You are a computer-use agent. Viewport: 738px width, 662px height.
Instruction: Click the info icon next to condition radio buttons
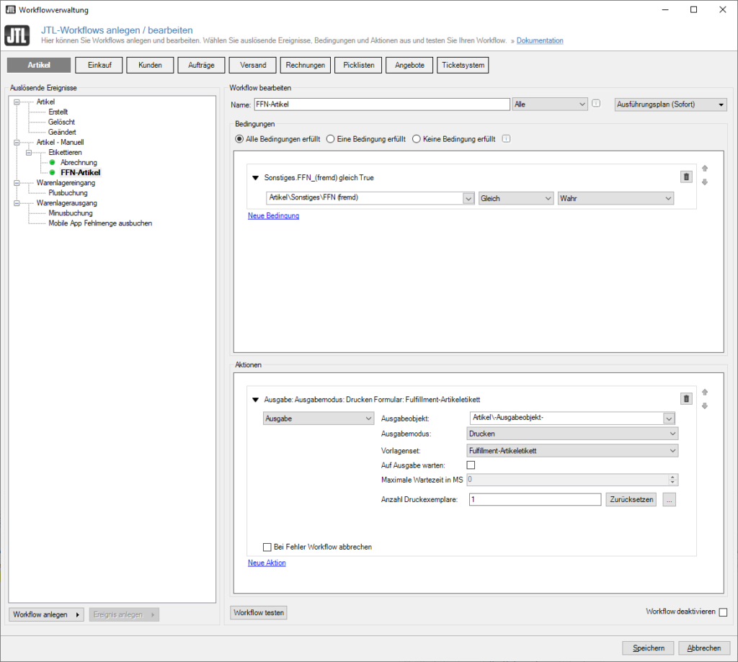[x=506, y=138]
